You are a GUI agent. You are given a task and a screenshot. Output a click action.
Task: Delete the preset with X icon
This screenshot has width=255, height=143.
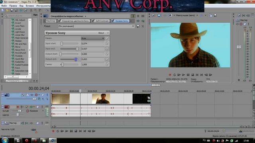coord(143,26)
